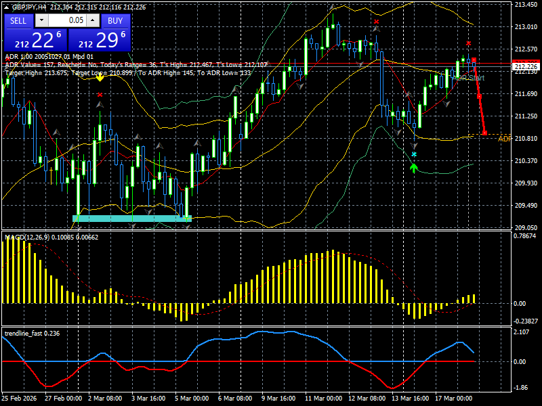Increase trade volume with the up arrow

pos(93,21)
